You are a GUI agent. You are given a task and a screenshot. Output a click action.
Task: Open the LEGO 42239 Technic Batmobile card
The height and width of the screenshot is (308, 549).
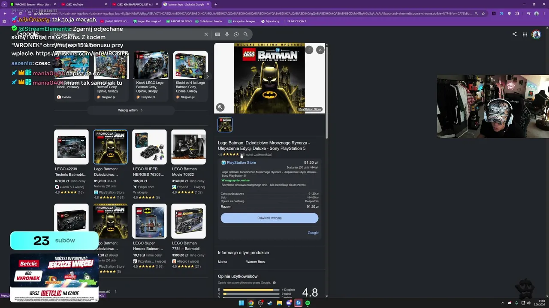pos(71,162)
